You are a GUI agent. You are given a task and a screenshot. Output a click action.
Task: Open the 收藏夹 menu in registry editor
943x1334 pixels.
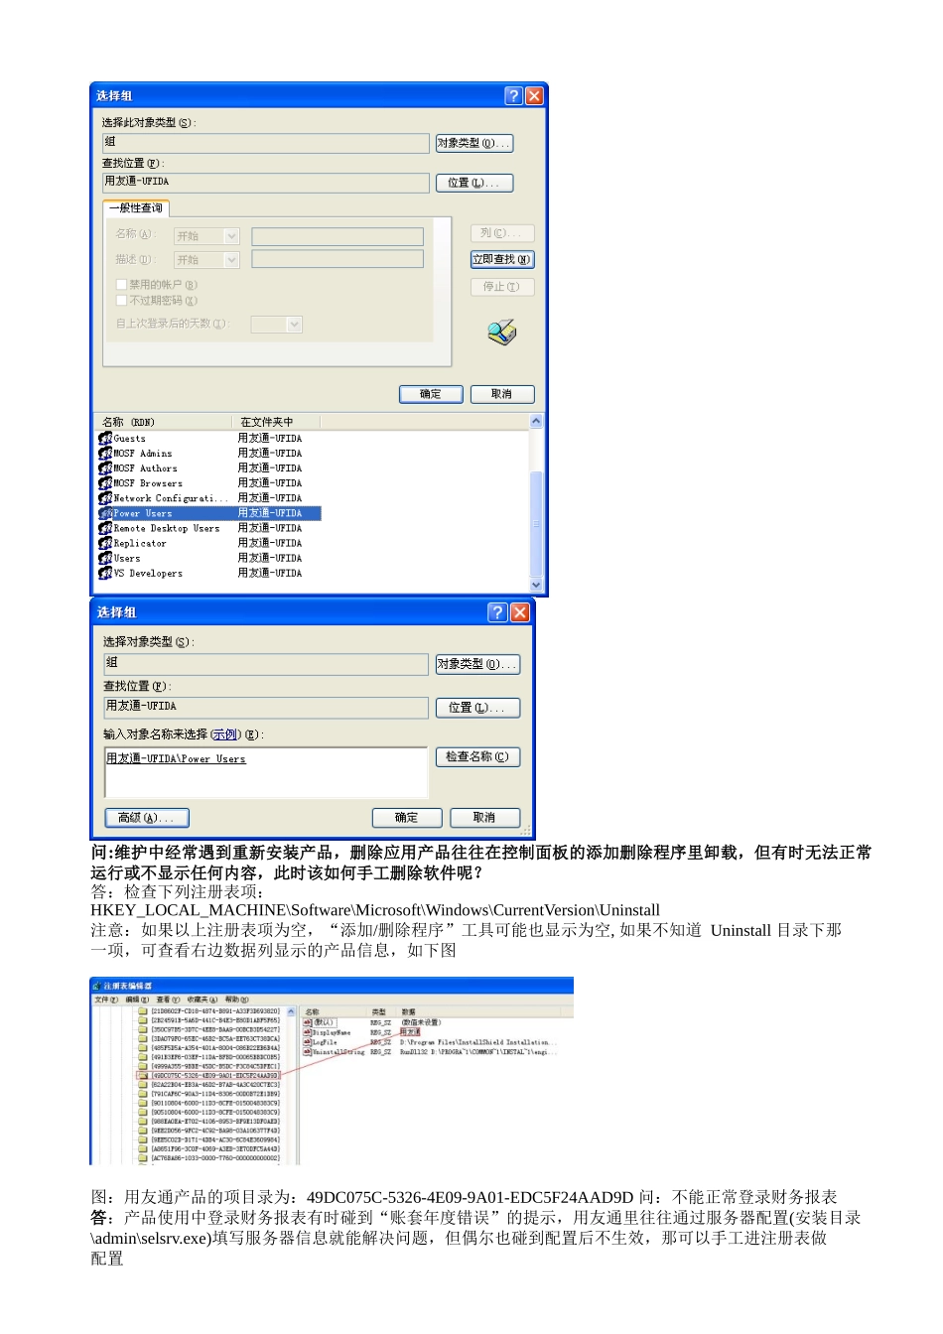click(203, 1000)
